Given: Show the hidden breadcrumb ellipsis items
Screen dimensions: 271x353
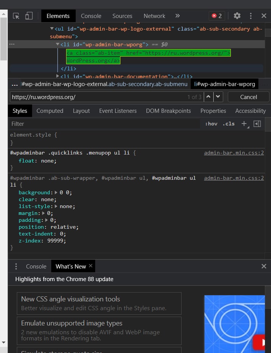Looking at the screenshot, I should [x=15, y=85].
